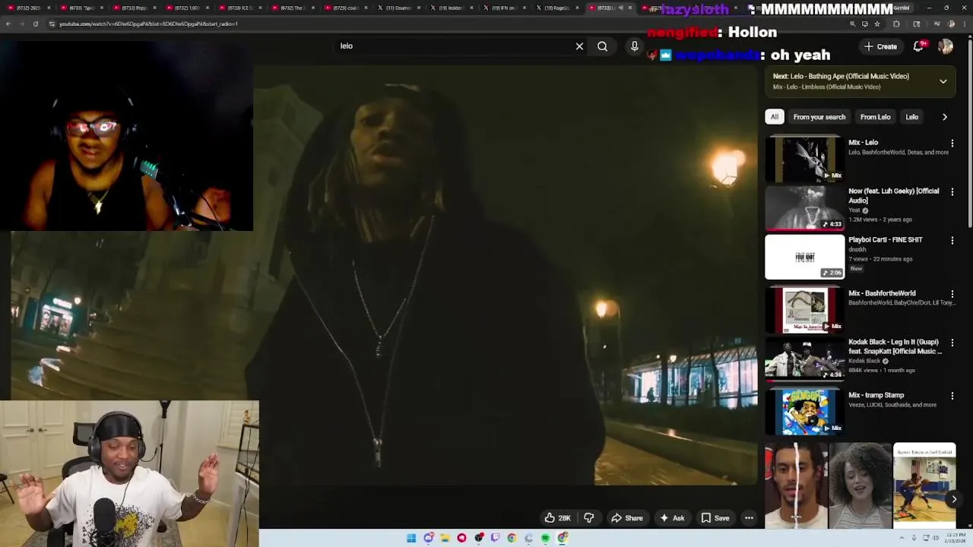The image size is (973, 547).
Task: Open options menu for 'Mix - BashfortheWorld'
Action: coord(952,294)
